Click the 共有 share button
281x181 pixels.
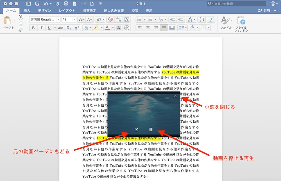coord(264,11)
